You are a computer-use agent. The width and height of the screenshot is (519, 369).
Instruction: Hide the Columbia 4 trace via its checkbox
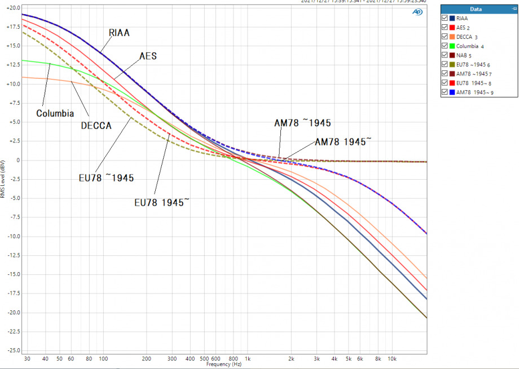pos(445,46)
